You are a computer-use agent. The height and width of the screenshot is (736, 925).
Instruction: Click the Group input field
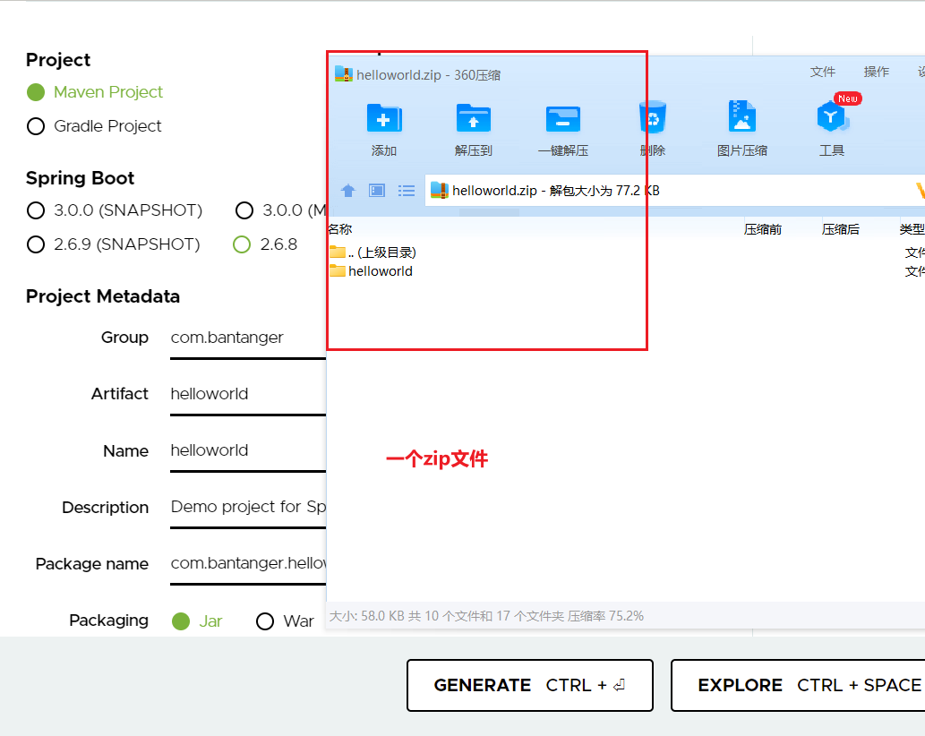(248, 338)
